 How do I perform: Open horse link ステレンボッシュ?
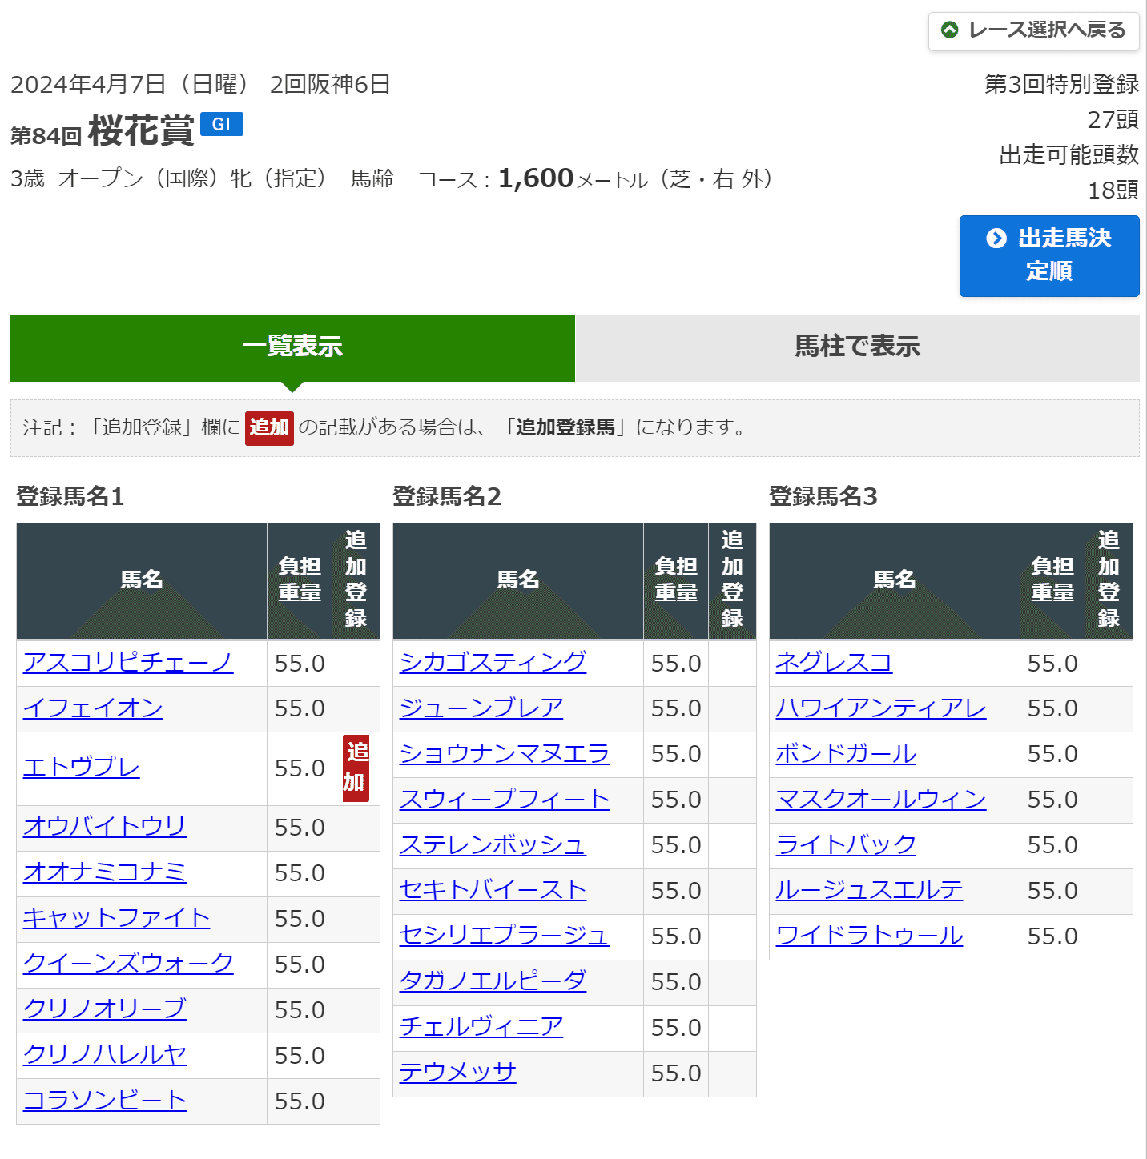[x=493, y=845]
